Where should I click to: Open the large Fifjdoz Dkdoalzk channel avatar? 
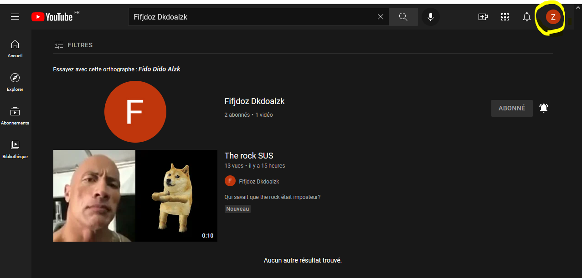[135, 112]
